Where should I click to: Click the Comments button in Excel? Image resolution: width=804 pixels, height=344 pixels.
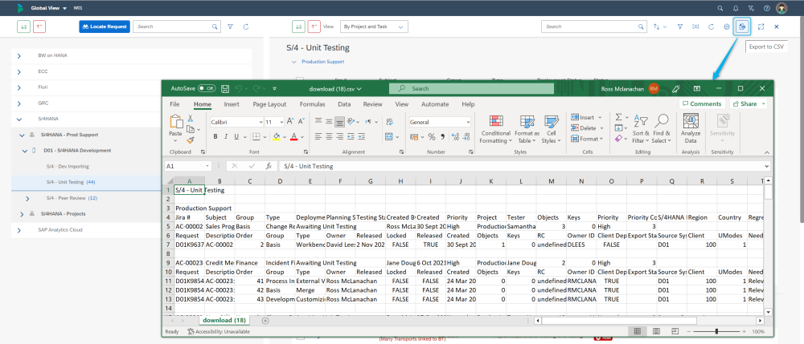tap(701, 103)
